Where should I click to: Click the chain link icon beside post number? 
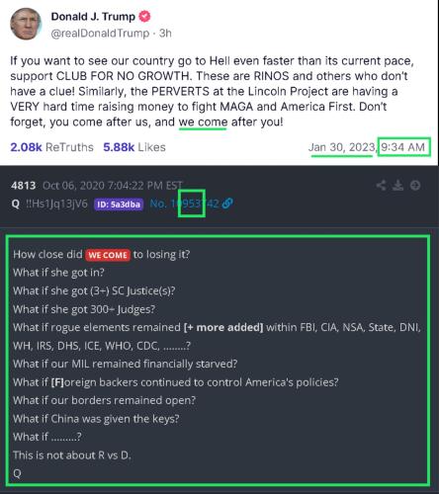pyautogui.click(x=227, y=204)
